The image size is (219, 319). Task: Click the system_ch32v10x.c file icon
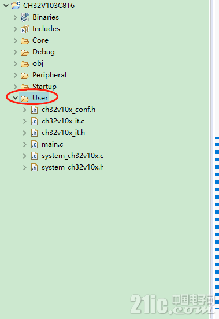coord(34,156)
